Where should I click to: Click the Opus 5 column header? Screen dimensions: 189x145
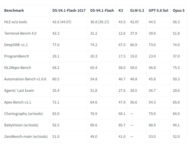(178, 11)
